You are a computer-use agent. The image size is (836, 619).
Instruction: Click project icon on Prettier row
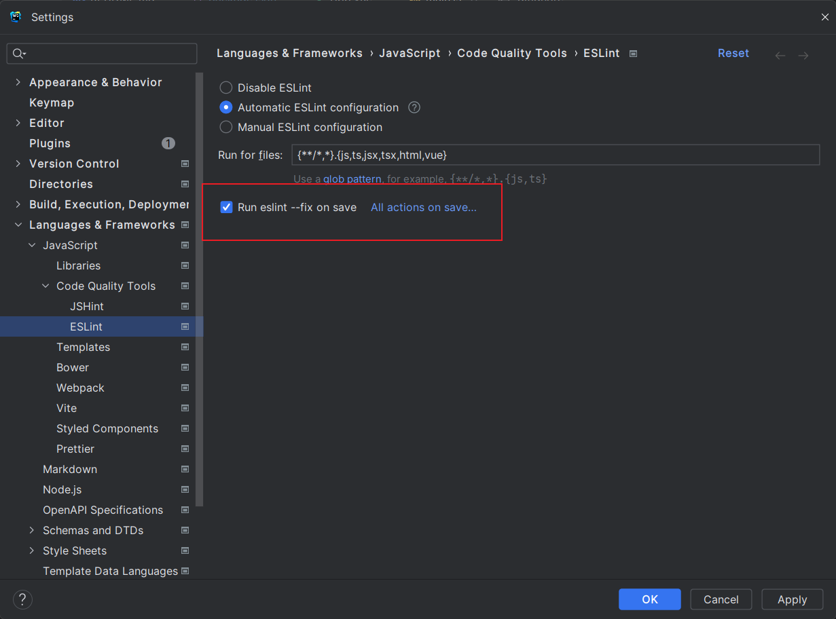[x=185, y=449]
